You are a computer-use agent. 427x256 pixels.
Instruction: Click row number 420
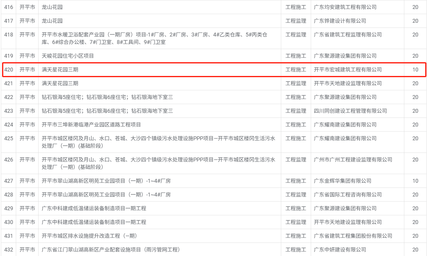click(x=9, y=70)
